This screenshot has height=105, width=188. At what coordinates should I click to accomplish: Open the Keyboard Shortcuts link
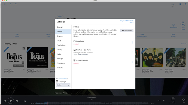127,21
